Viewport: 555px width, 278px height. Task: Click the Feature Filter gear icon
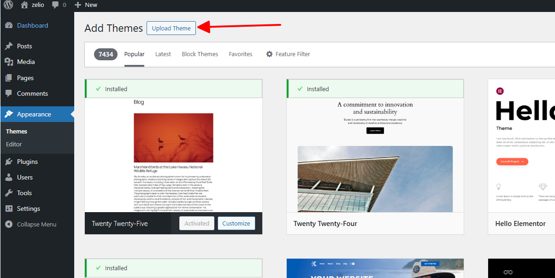point(270,54)
